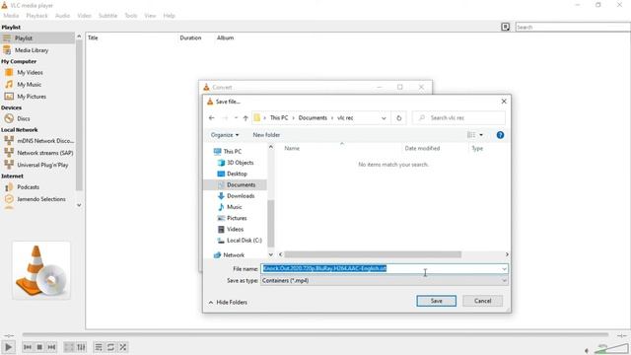Viewport: 631px width, 355px height.
Task: Click the Cancel button
Action: point(482,301)
